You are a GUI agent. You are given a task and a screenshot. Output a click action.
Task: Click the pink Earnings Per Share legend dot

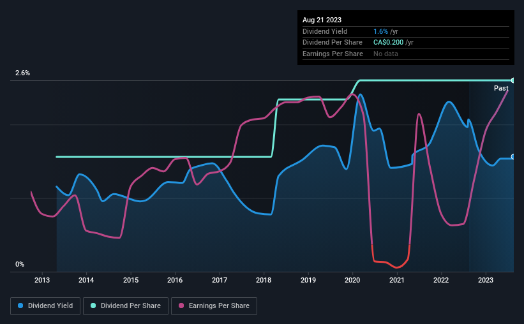[181, 306]
